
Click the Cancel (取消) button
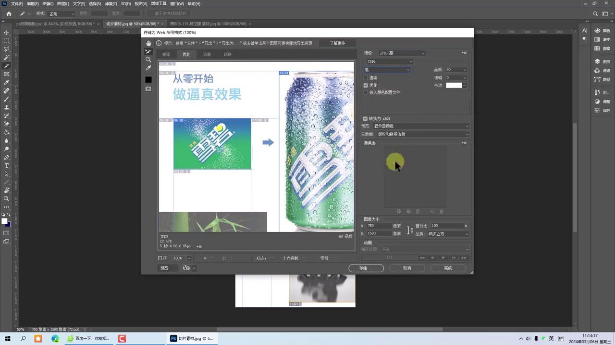pos(407,268)
